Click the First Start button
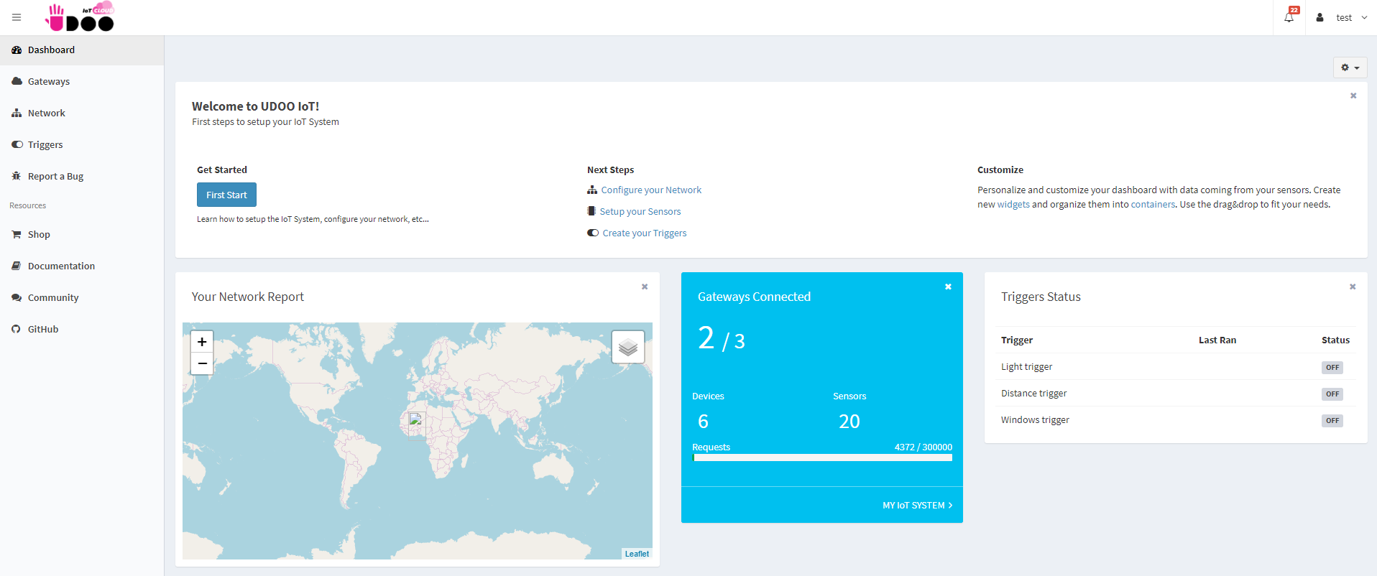 point(226,195)
